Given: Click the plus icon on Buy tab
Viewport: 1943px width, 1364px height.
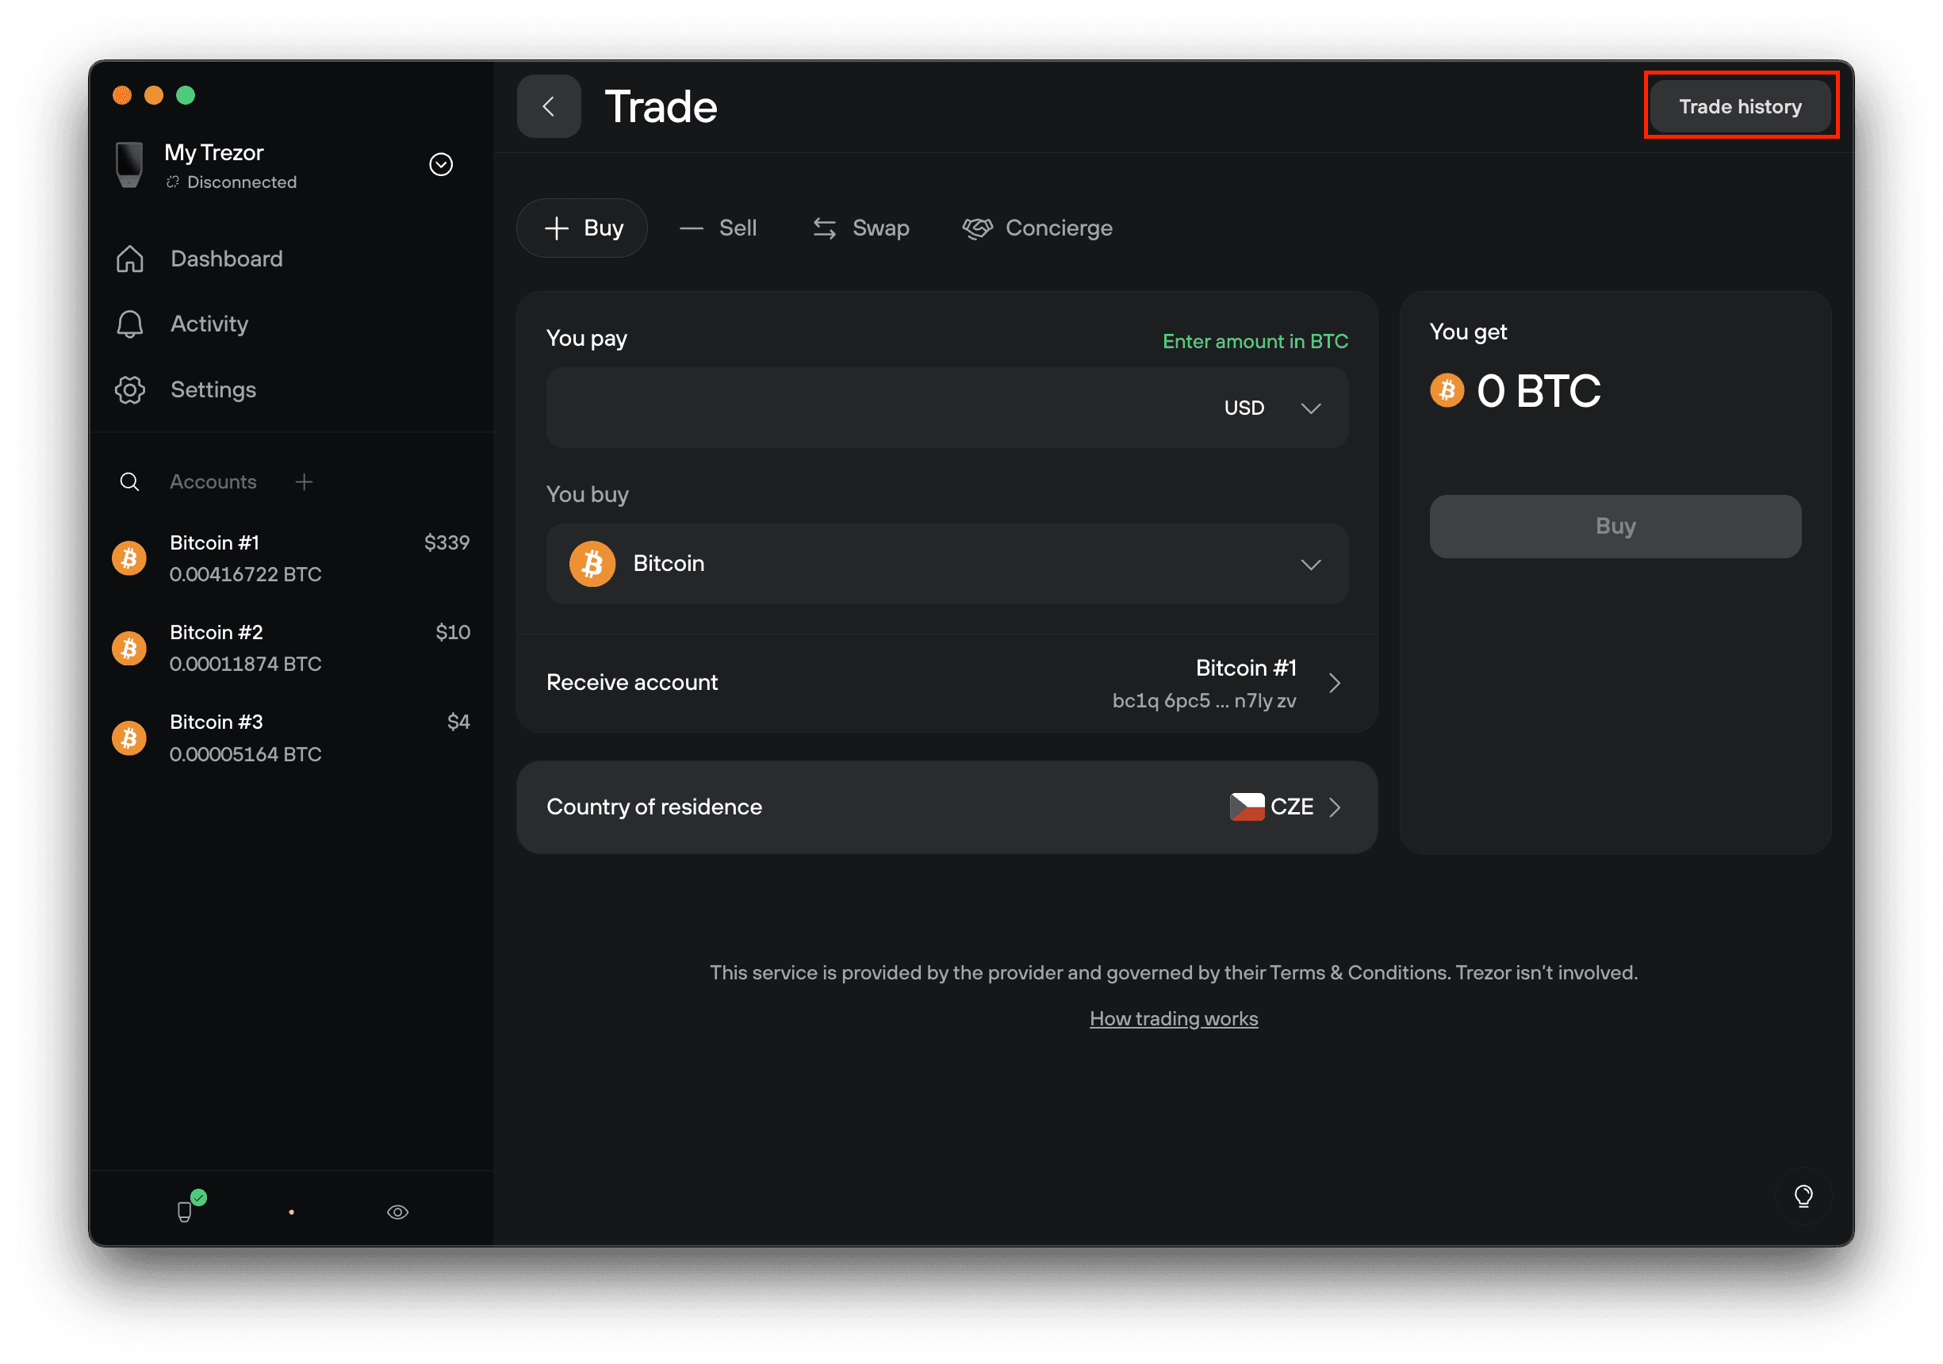Looking at the screenshot, I should pos(556,228).
